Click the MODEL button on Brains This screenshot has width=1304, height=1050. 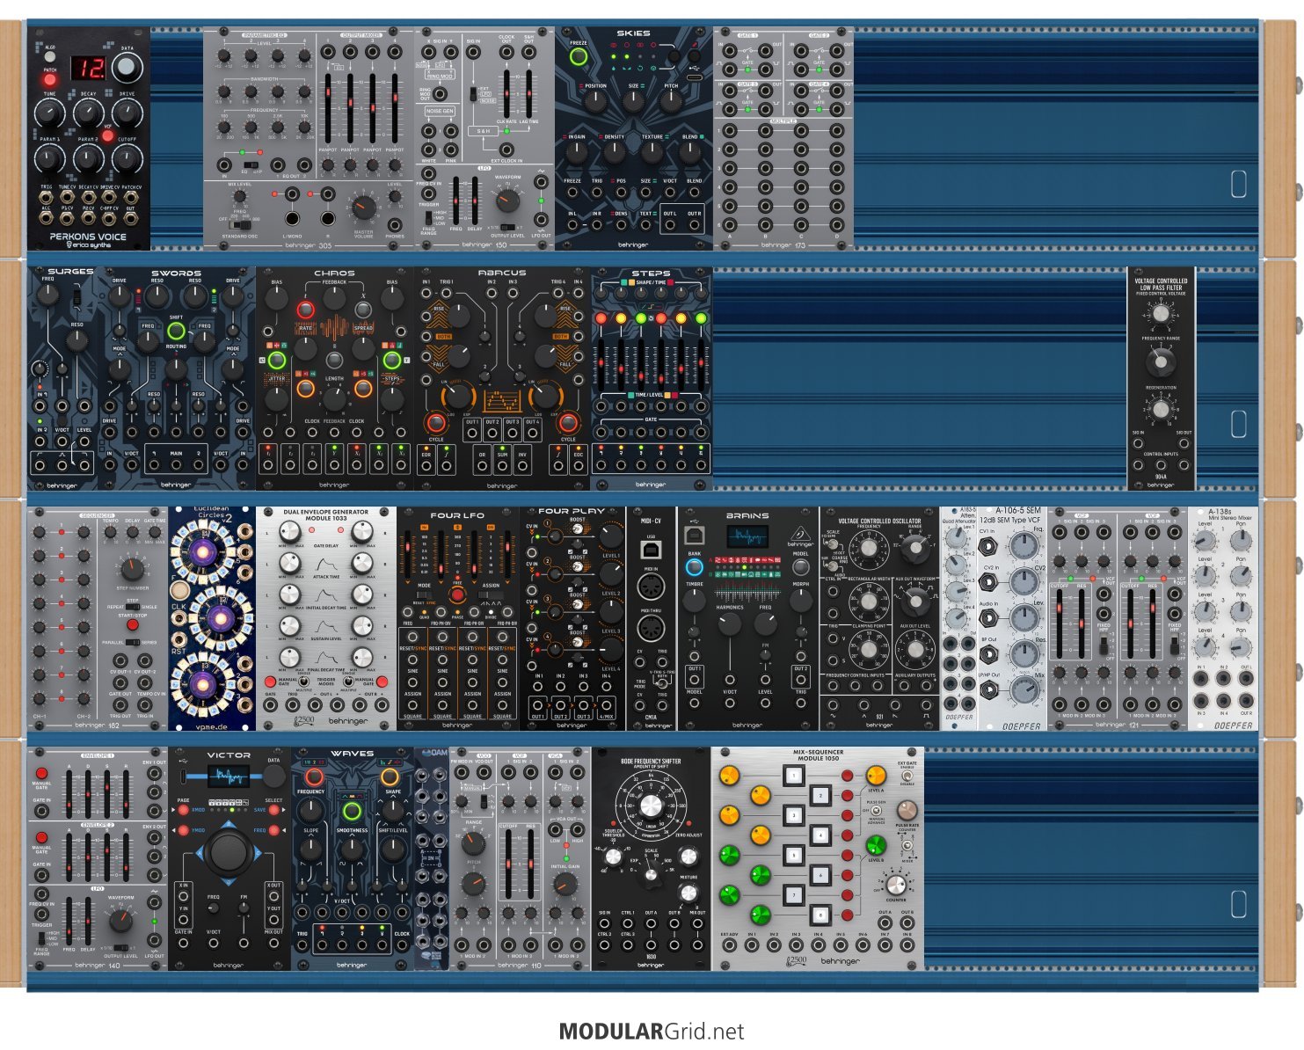(800, 568)
